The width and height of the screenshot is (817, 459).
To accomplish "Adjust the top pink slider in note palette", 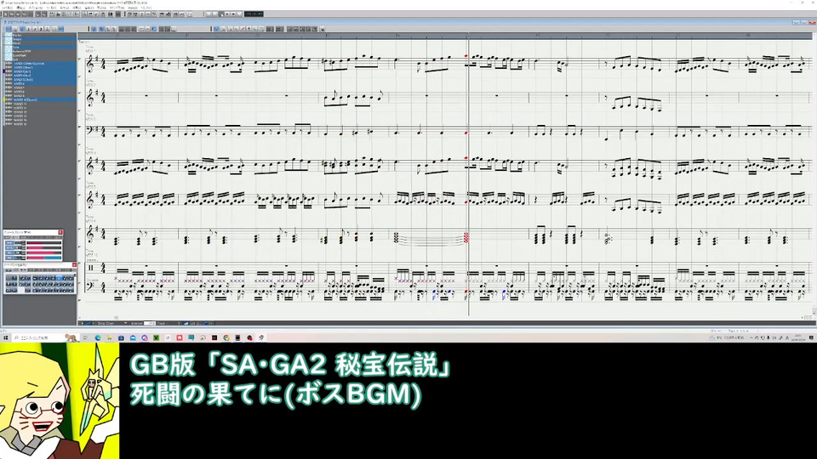I will 44,243.
